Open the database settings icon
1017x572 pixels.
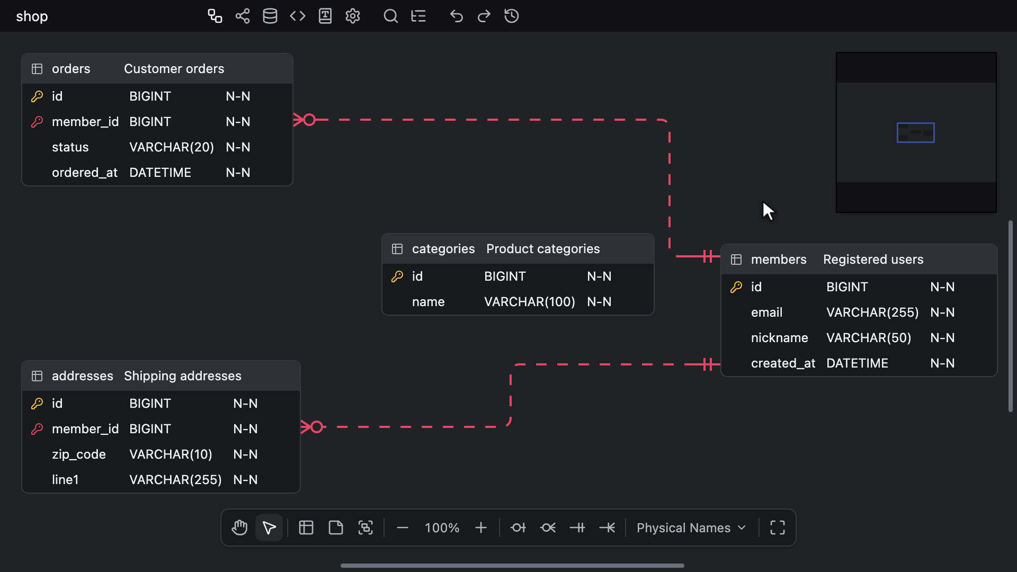(270, 16)
